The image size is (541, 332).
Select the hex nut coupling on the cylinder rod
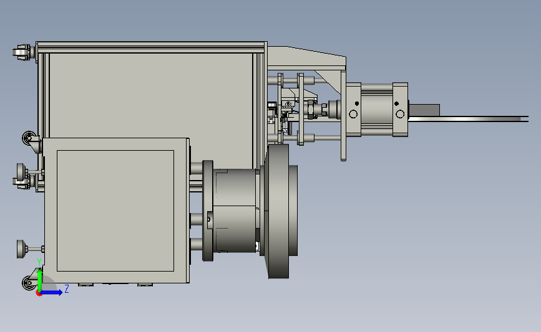coord(311,110)
